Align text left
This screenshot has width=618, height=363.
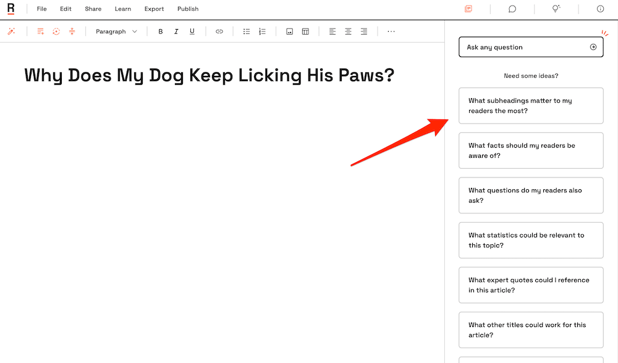click(332, 31)
